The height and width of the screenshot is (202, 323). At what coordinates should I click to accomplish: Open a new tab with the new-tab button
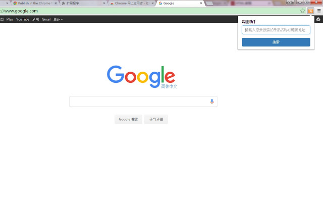pos(209,4)
